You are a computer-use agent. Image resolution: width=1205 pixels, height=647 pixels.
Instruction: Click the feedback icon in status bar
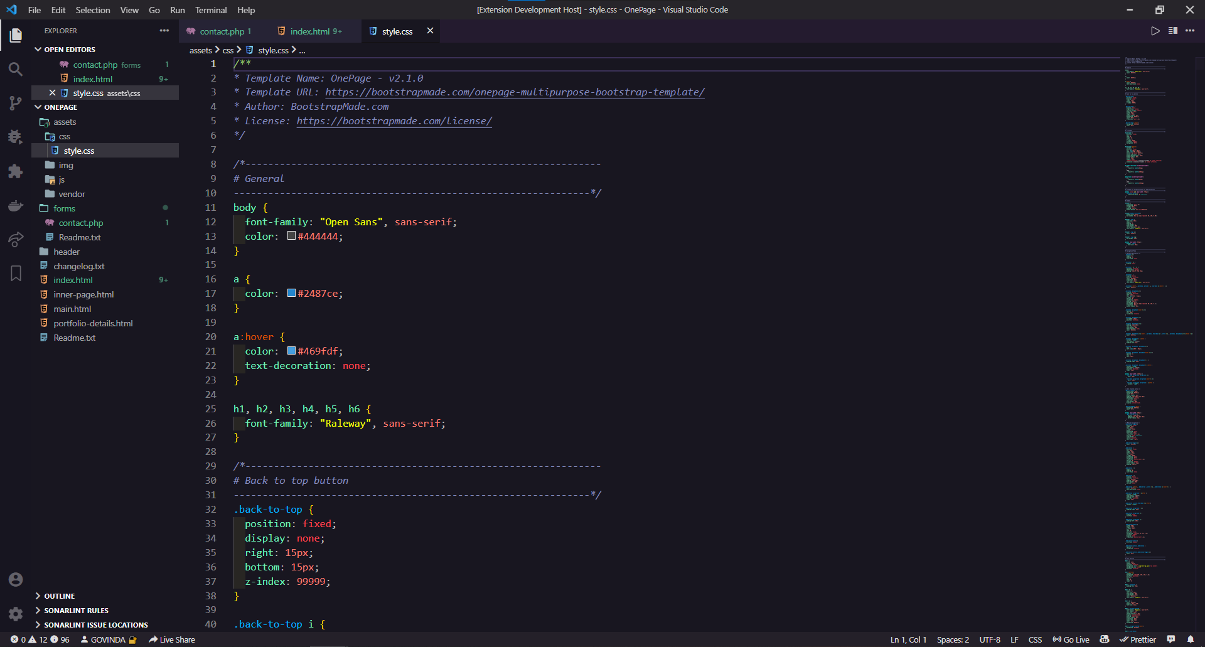point(1171,639)
